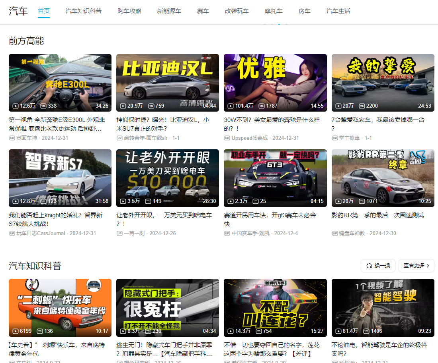The height and width of the screenshot is (363, 438).
Task: Click title 让老外开开眼，一万美元买到啥电车
Action: click(x=164, y=220)
